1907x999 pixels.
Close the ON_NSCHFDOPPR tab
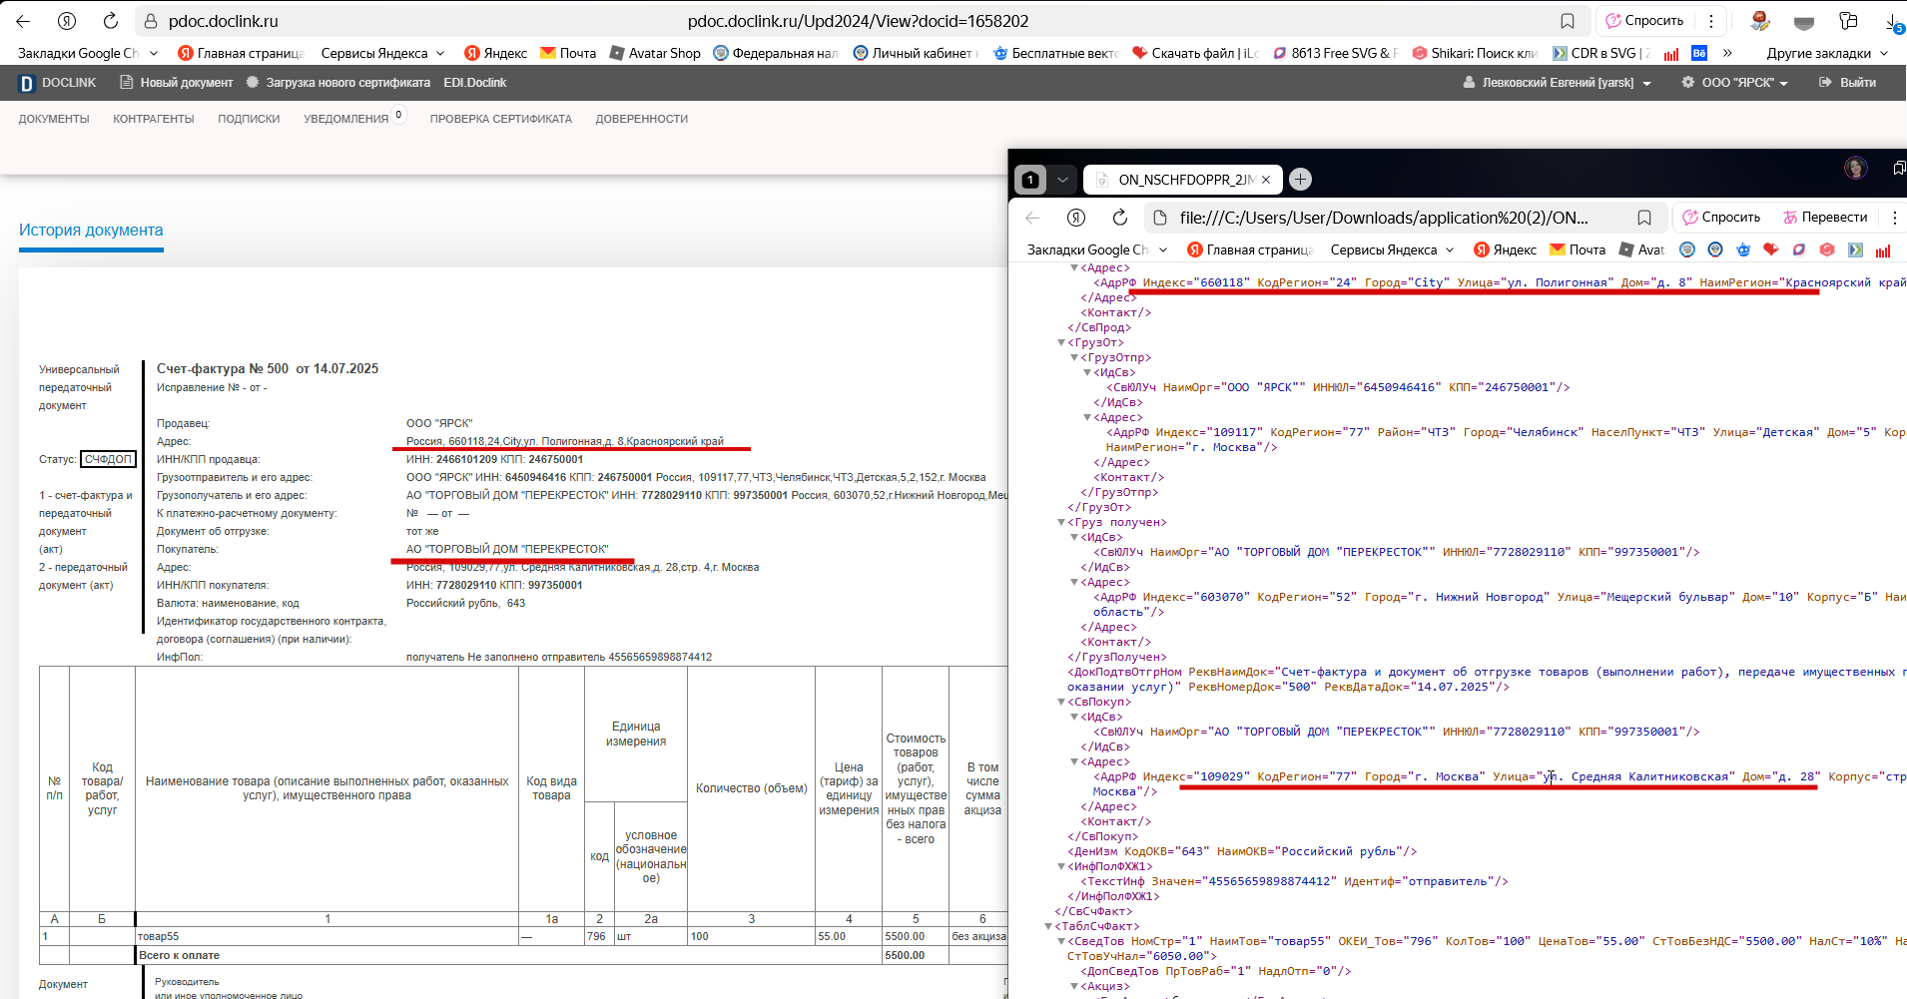1266,180
